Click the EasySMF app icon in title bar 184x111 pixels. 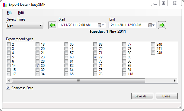[5, 5]
